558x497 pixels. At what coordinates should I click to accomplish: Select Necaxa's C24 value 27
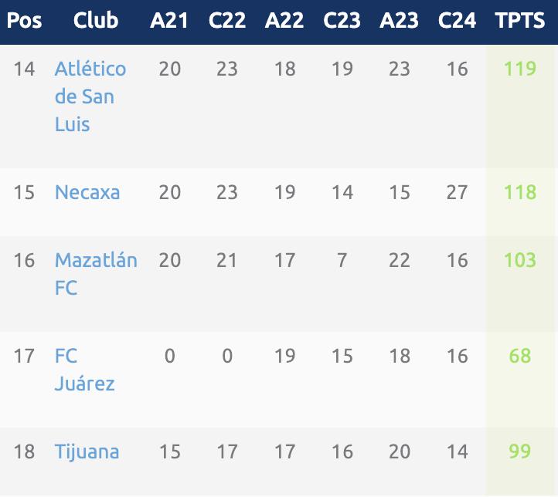click(x=457, y=192)
